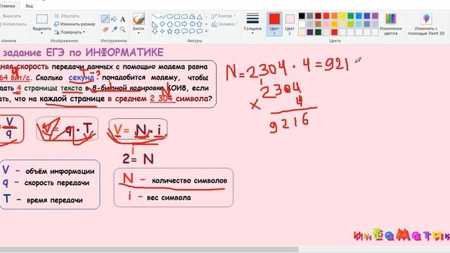This screenshot has width=450, height=253.
Task: Choose the Left arrow shape
Action: pyautogui.click(x=192, y=24)
